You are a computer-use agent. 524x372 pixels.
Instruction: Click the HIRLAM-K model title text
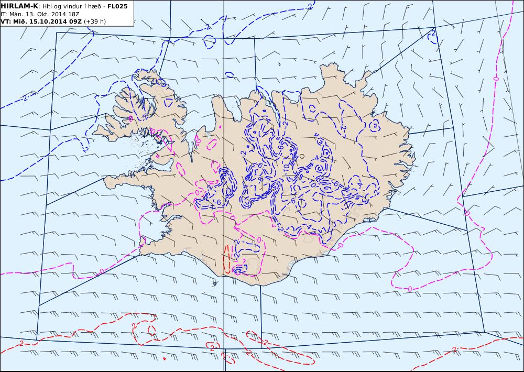20,6
